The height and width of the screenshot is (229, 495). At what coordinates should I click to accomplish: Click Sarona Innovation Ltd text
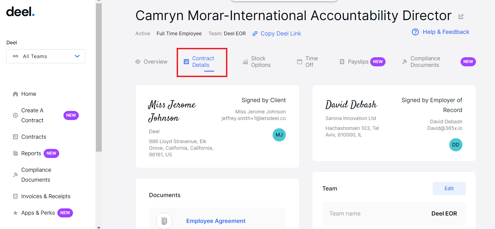tap(351, 118)
